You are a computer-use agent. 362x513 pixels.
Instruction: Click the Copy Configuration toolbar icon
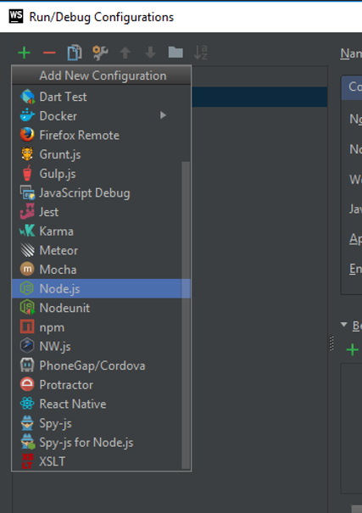75,53
